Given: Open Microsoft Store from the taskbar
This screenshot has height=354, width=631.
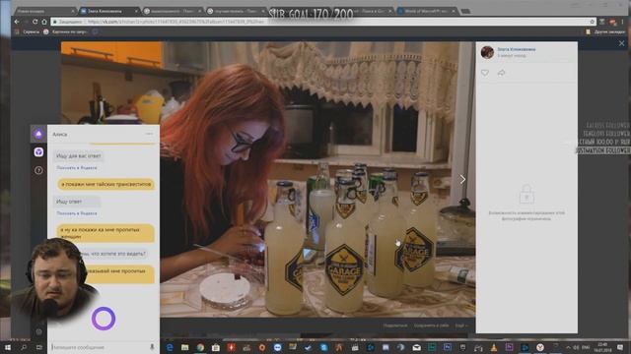Looking at the screenshot, I should point(216,347).
